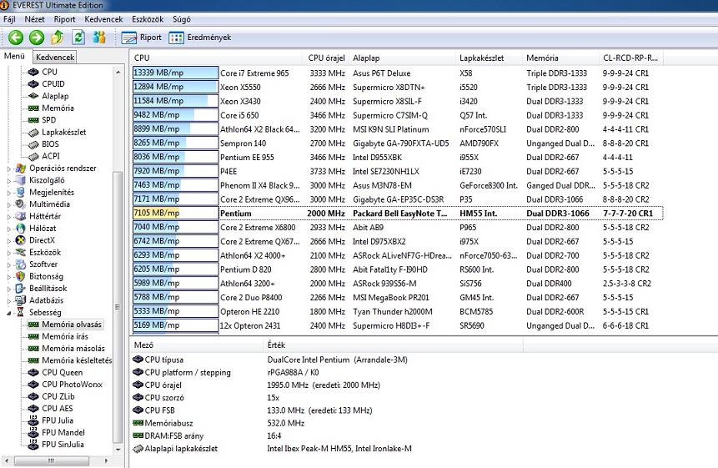Refresh with the green refresh icon
Viewport: 718px width, 468px height.
coord(78,38)
